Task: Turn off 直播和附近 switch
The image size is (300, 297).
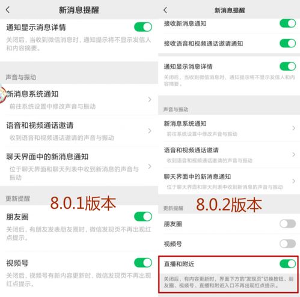Action: point(288,264)
